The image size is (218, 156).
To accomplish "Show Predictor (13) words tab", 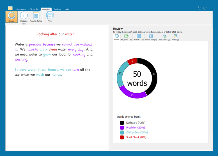I will click(x=139, y=37).
